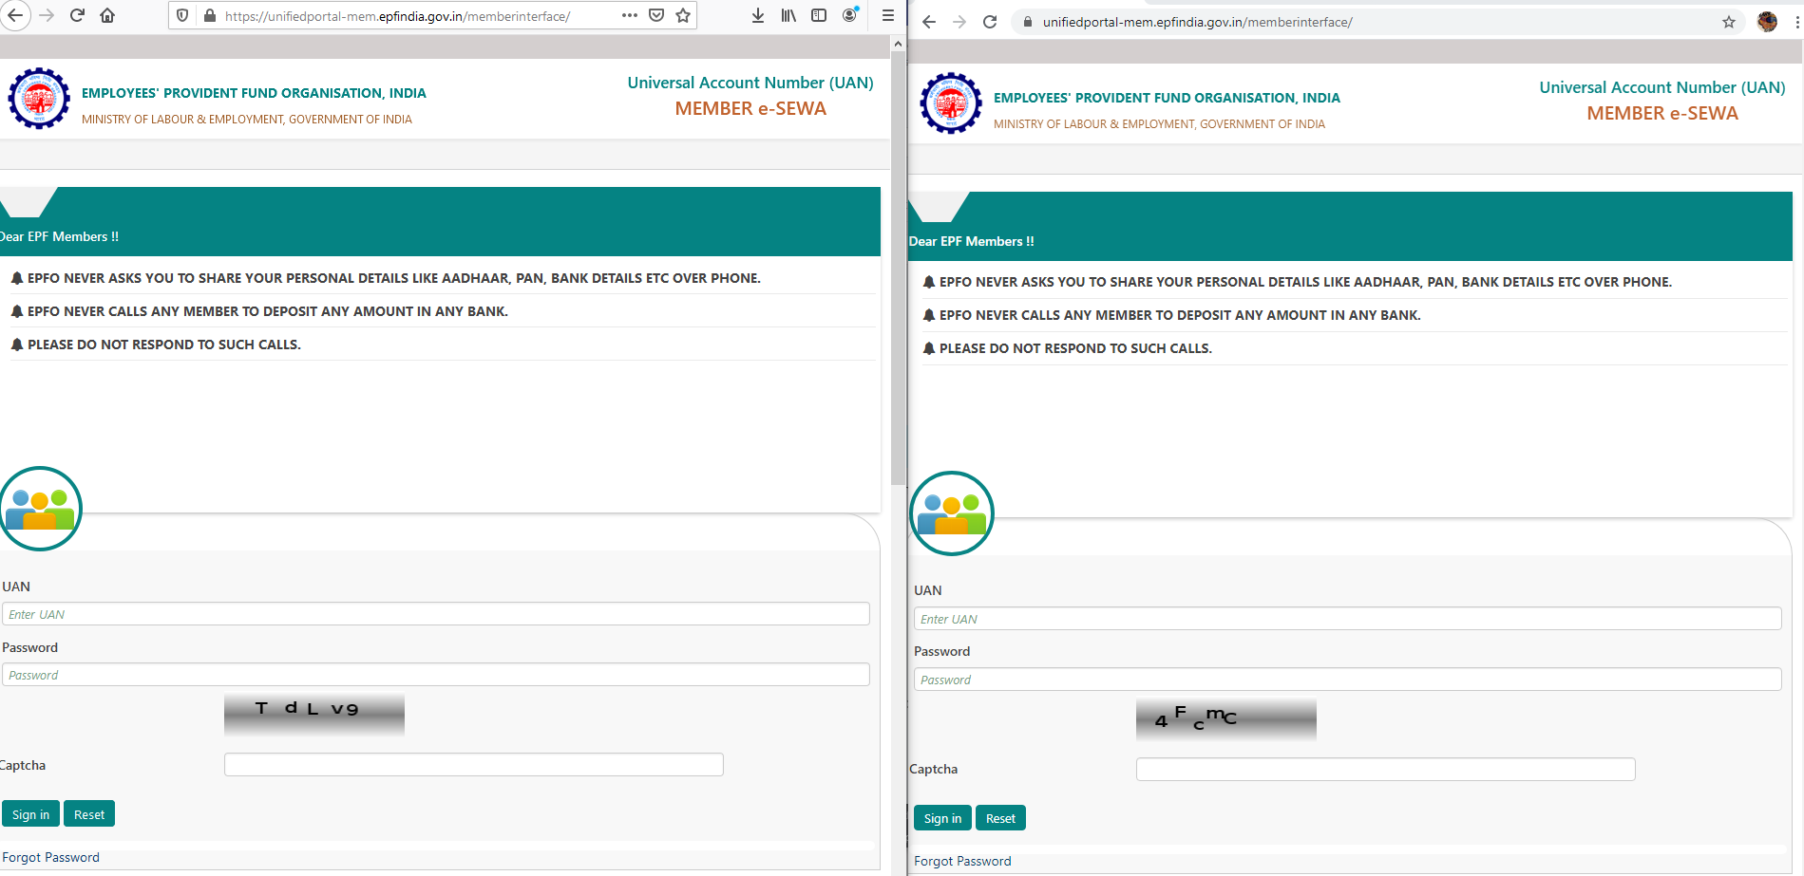Bookmark the page with Firefox star icon
The height and width of the screenshot is (876, 1804).
(x=682, y=15)
